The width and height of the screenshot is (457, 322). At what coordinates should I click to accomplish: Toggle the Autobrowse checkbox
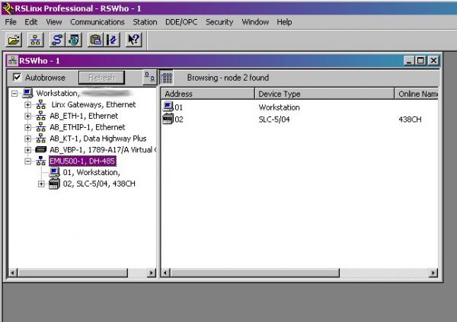pyautogui.click(x=17, y=77)
